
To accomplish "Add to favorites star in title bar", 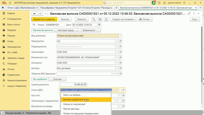I will (164, 3).
